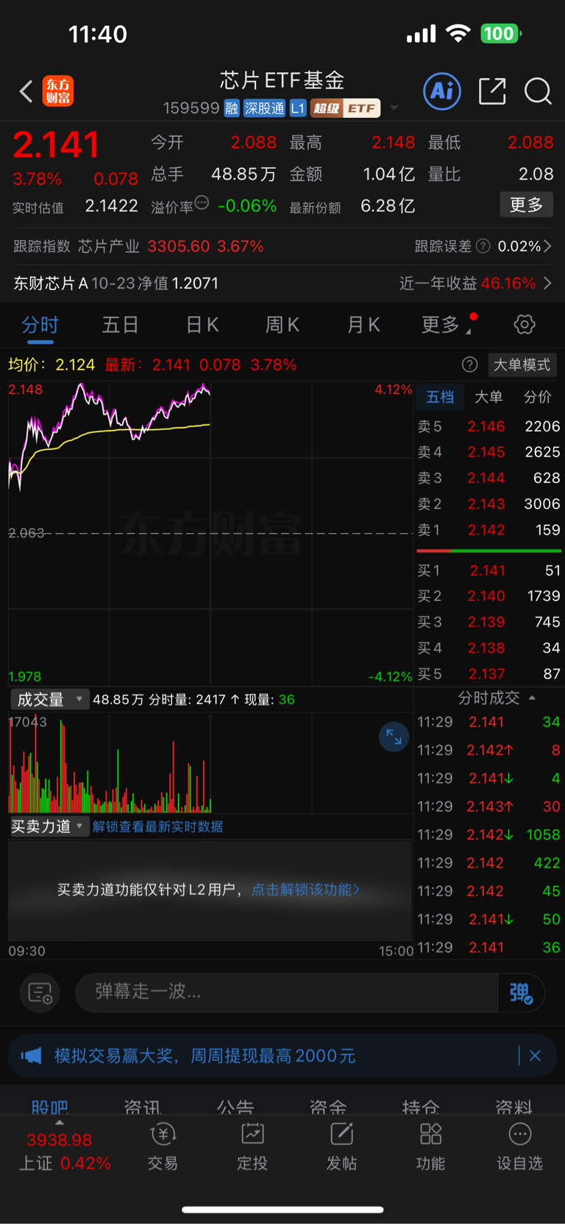Tap the 深股通 tag
Viewport: 565px width, 1224px height.
point(264,108)
